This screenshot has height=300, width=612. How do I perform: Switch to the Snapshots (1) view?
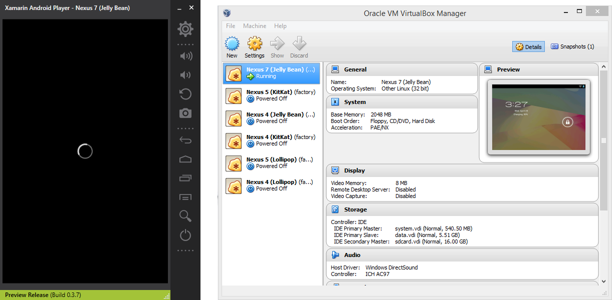572,46
